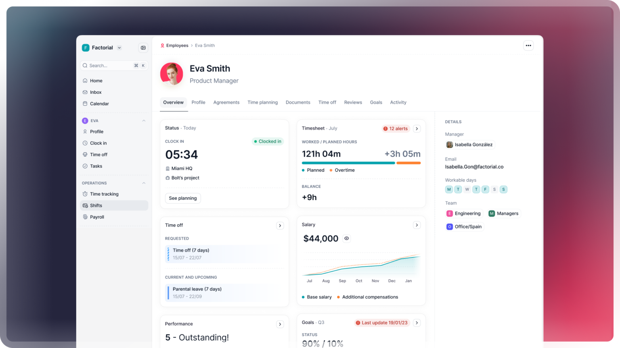Viewport: 620px width, 348px height.
Task: Open Time tracking under Operations
Action: (x=104, y=194)
